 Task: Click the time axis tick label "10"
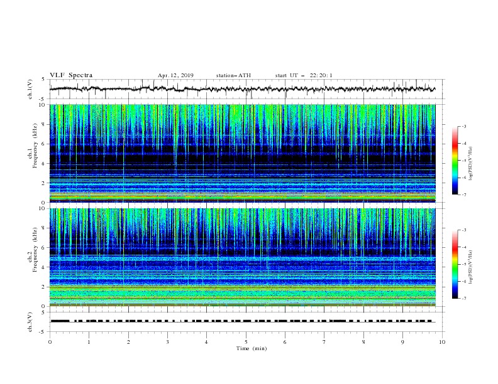(442, 342)
